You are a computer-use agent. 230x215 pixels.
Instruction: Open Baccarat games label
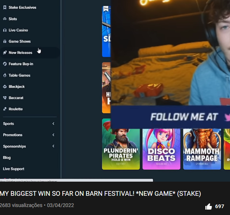16,98
